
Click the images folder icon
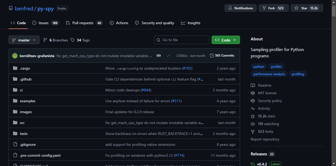tap(15, 112)
